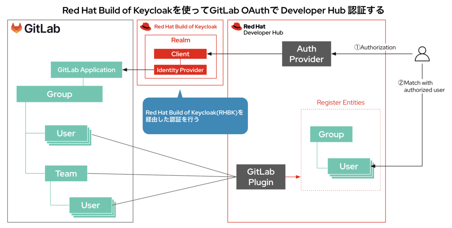Screen dimensions: 452x228
Task: Click the "Realm" label
Action: 180,40
